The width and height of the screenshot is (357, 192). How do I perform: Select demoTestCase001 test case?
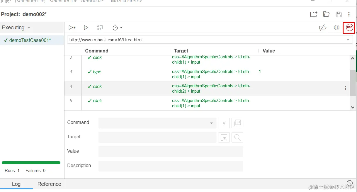tap(30, 40)
